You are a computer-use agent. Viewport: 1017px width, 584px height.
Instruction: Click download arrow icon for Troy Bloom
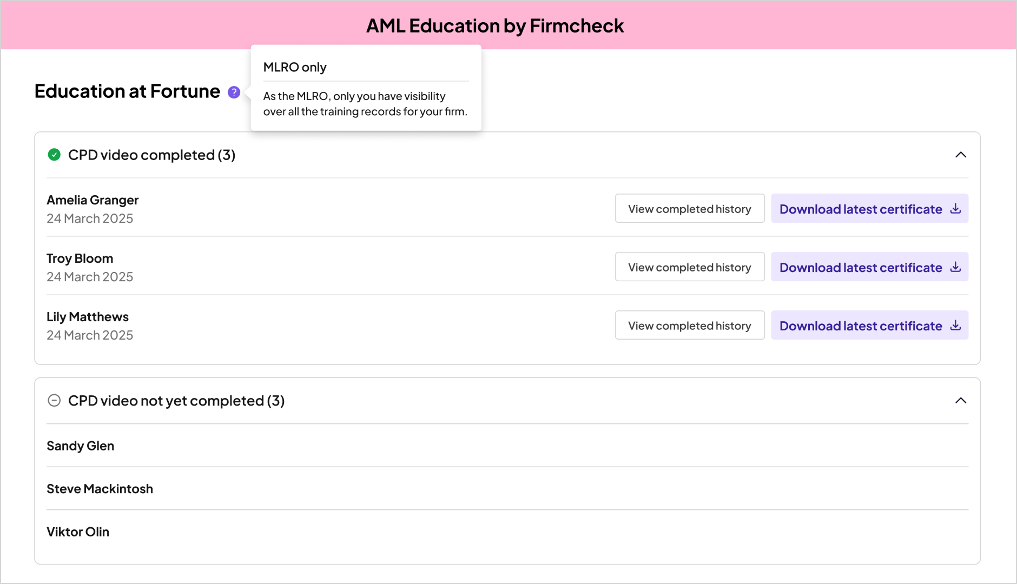point(956,267)
